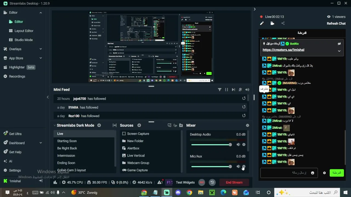The height and width of the screenshot is (197, 351).
Task: Open Desktop Audio settings gear
Action: pyautogui.click(x=244, y=144)
